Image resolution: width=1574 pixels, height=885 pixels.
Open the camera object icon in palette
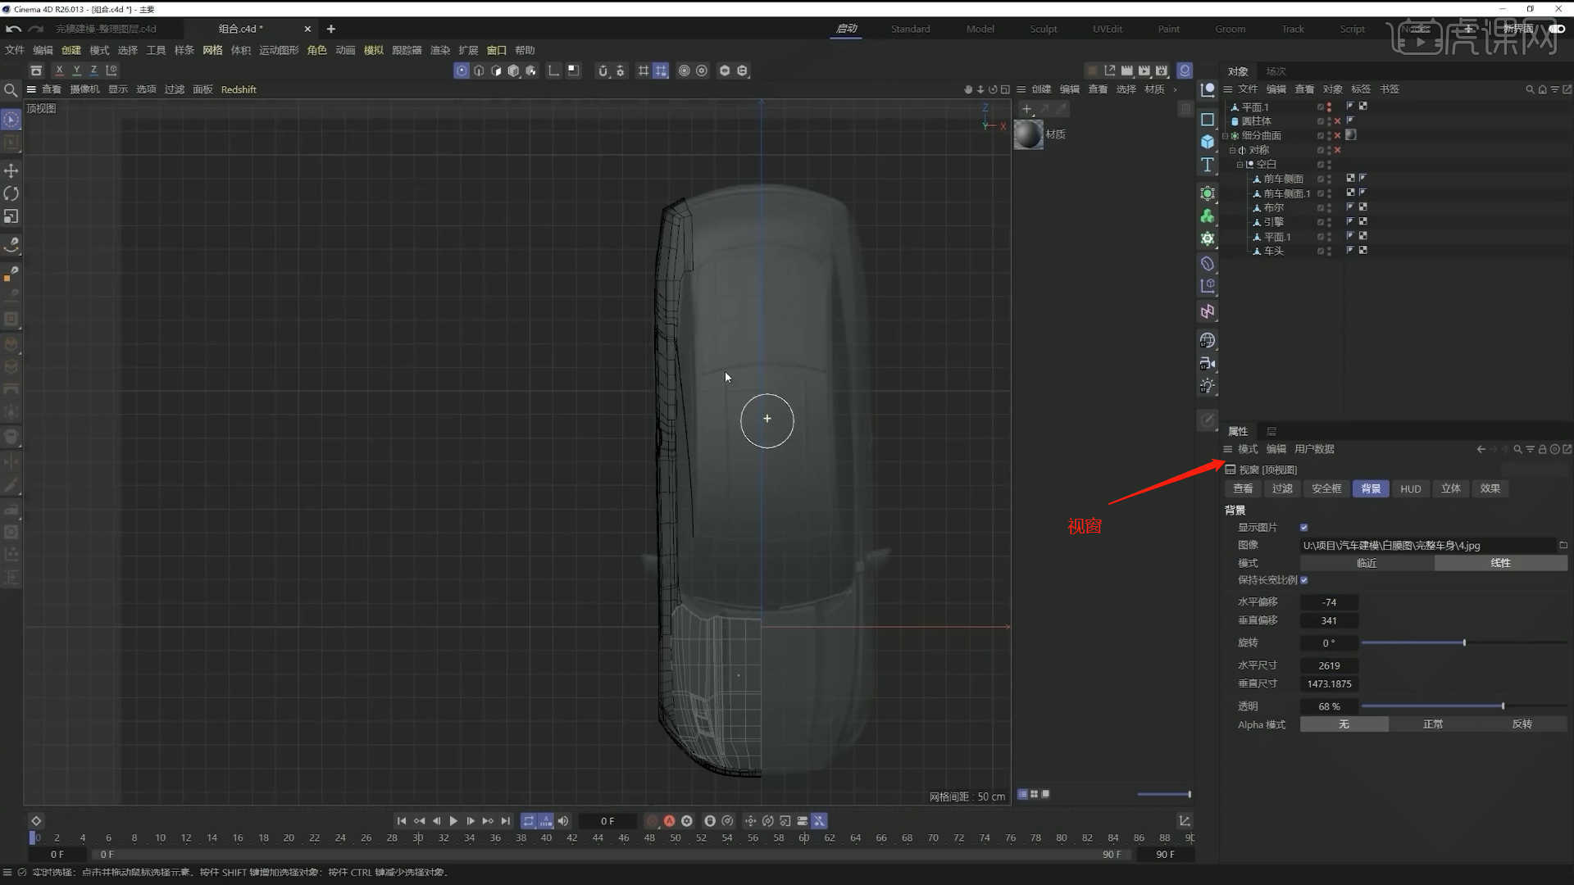click(1208, 363)
